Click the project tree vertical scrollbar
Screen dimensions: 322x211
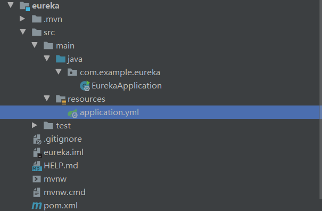321,99
